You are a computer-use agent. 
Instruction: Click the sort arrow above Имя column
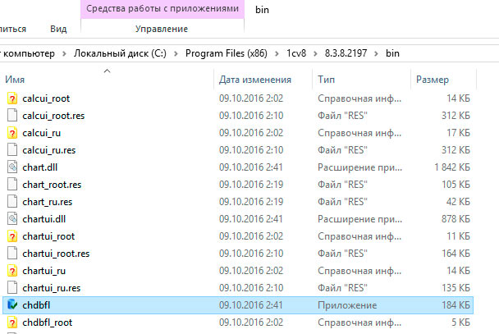click(x=108, y=71)
